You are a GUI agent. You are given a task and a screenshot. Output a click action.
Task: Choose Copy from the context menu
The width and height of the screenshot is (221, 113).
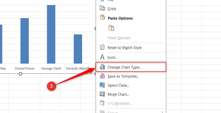pyautogui.click(x=131, y=9)
